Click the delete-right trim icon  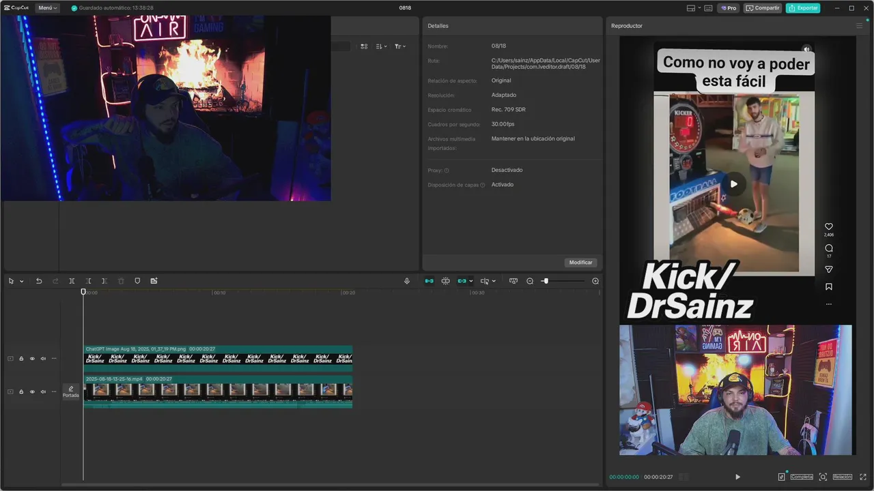coord(104,281)
